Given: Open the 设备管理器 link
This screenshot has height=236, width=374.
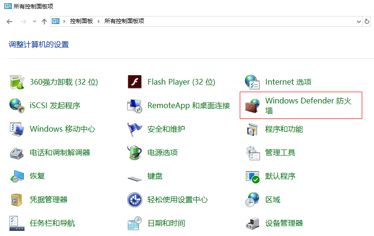Looking at the screenshot, I should (x=284, y=223).
